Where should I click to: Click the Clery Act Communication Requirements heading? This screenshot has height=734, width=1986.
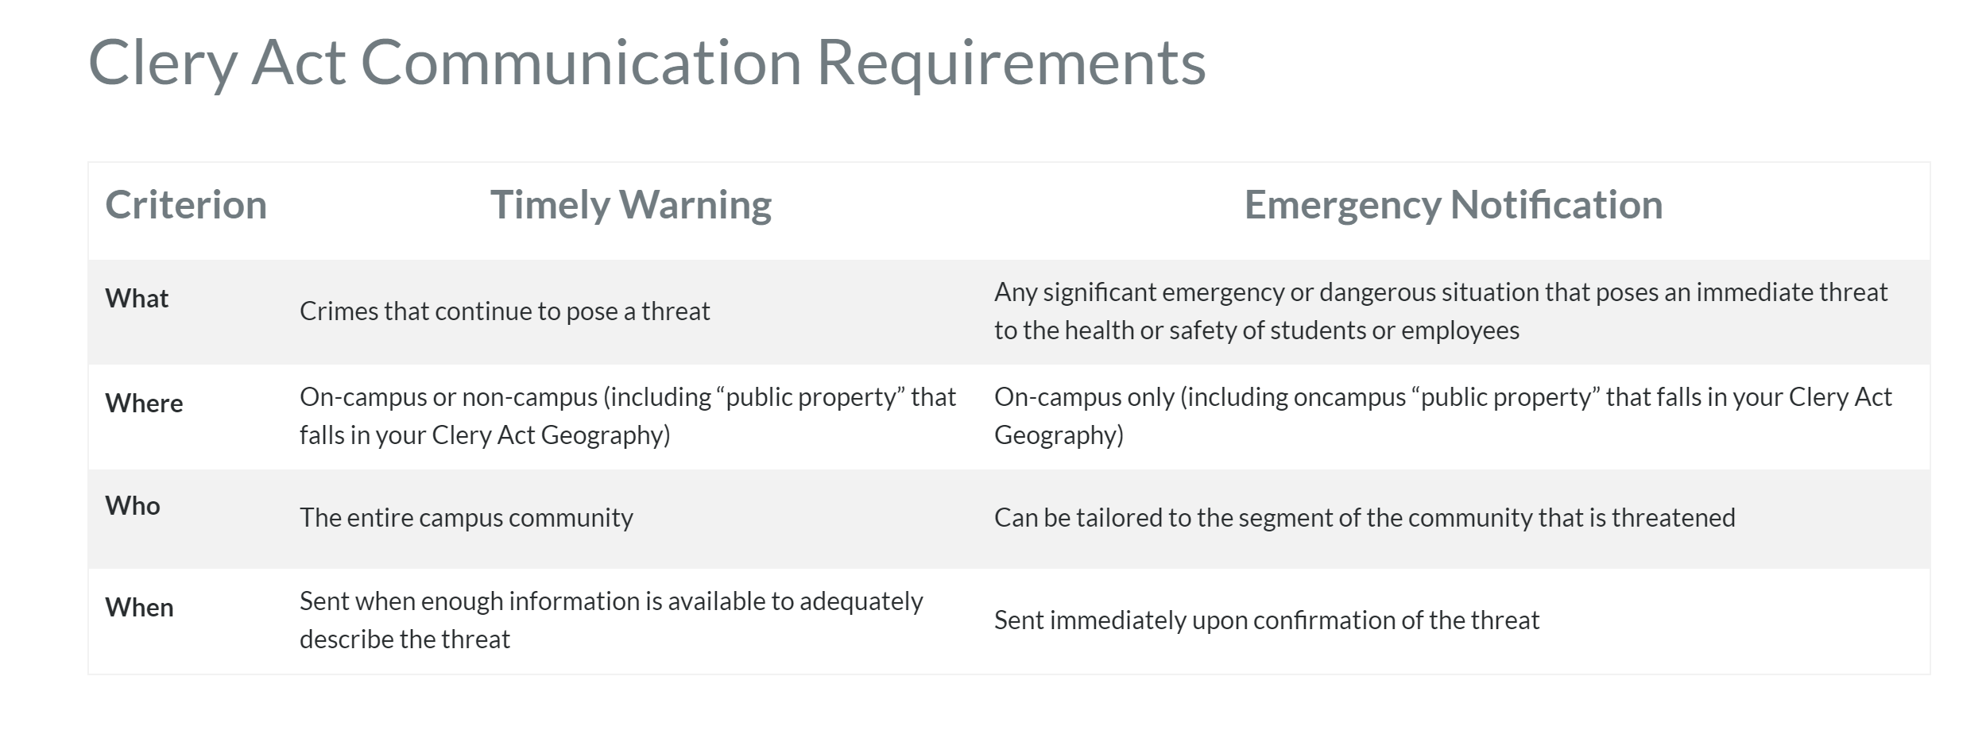point(646,63)
